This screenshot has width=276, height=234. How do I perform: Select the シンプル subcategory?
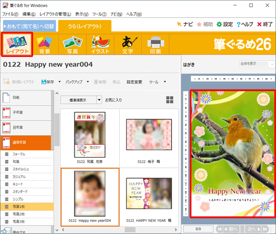click(27, 199)
